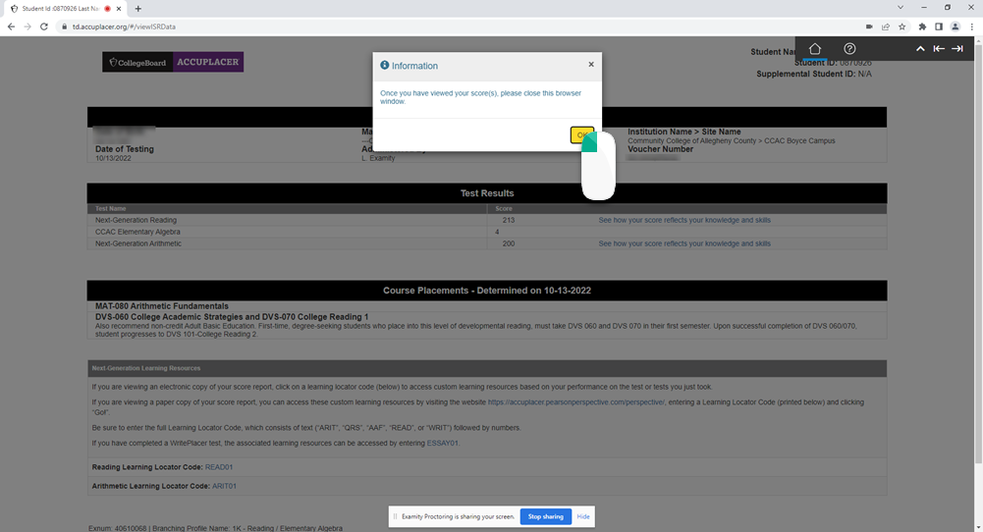
Task: Click the Information dialog info icon
Action: tap(384, 65)
